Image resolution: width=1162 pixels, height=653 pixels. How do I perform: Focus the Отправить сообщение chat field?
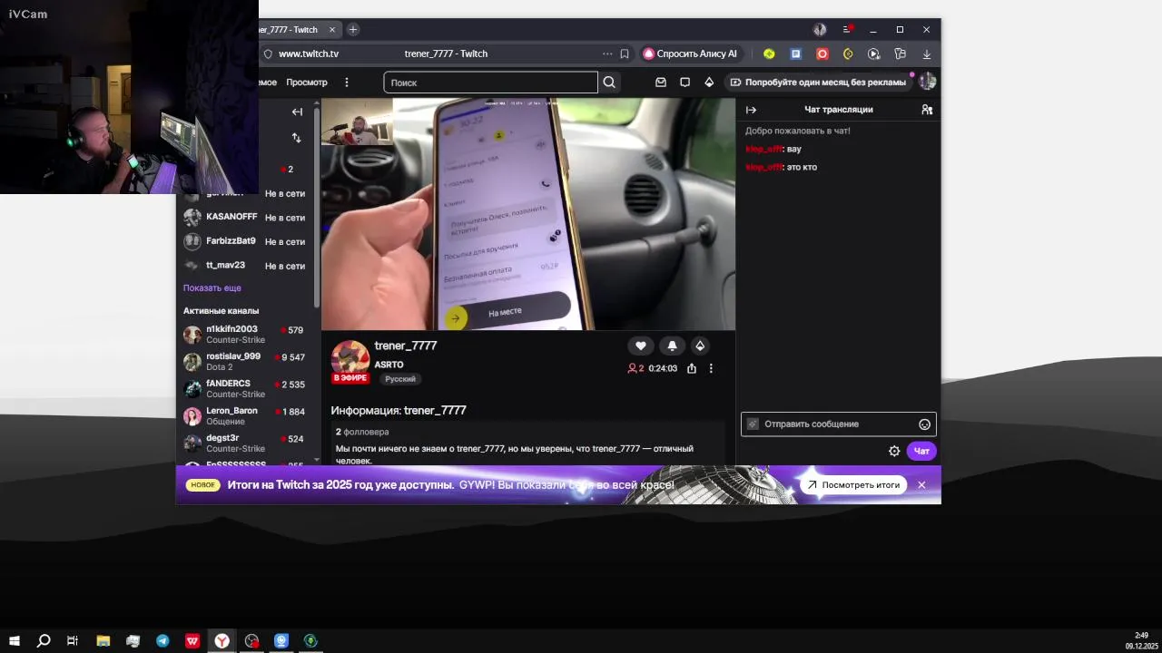tap(839, 424)
